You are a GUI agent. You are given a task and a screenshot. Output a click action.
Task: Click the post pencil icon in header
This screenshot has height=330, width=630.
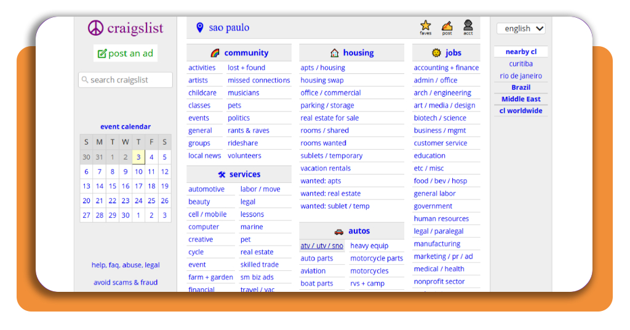(x=447, y=27)
